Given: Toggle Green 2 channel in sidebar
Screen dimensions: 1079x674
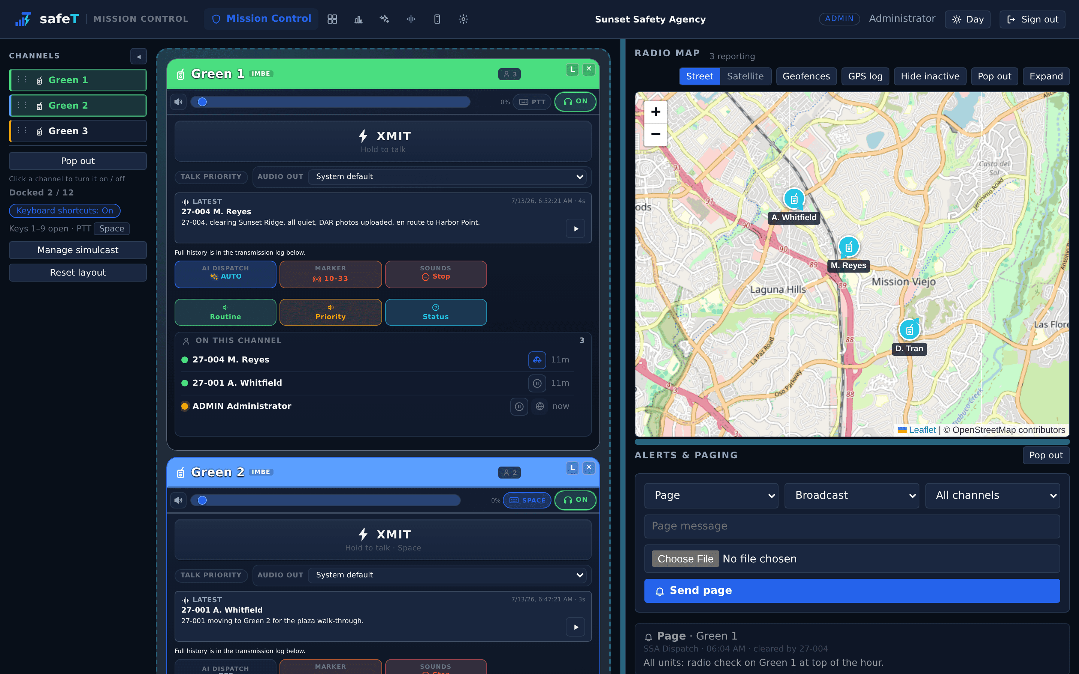Looking at the screenshot, I should pyautogui.click(x=78, y=106).
